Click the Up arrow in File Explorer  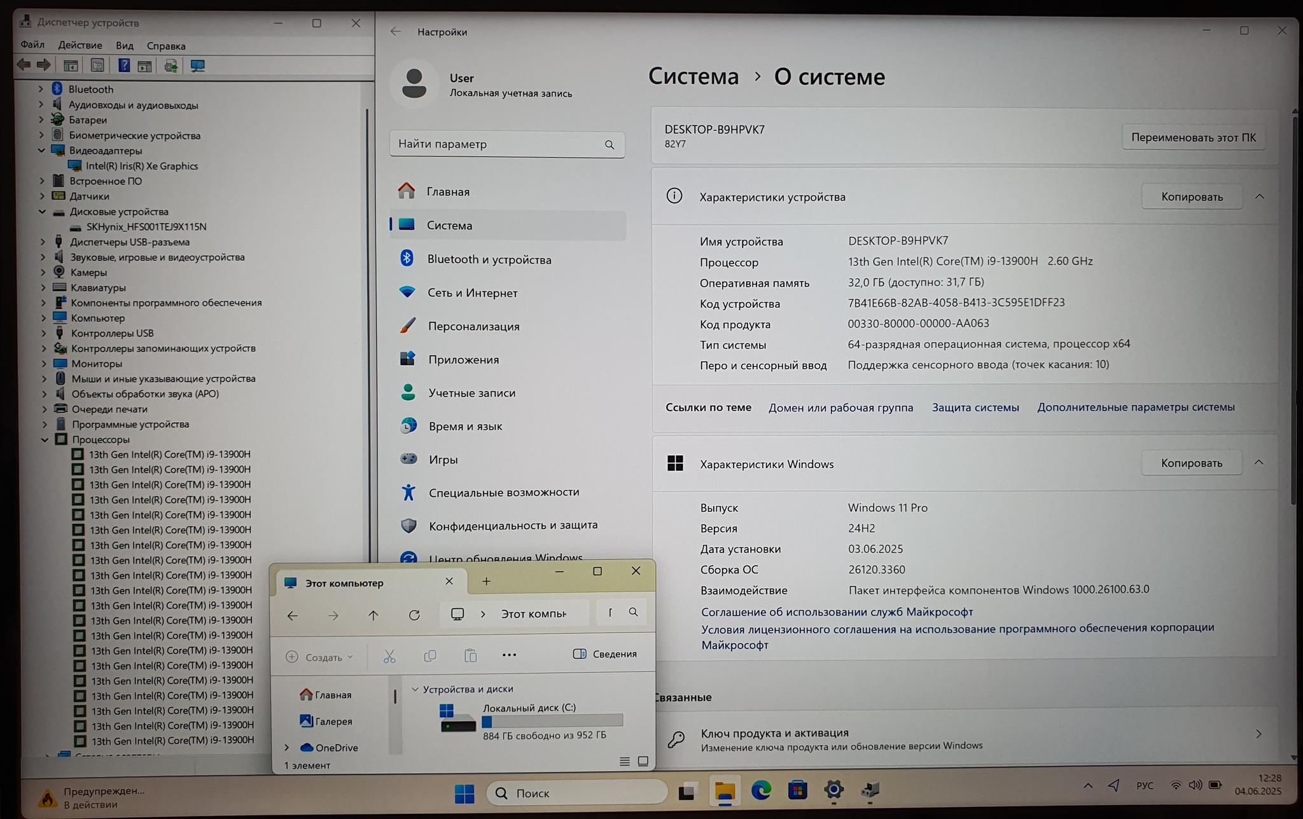coord(373,615)
